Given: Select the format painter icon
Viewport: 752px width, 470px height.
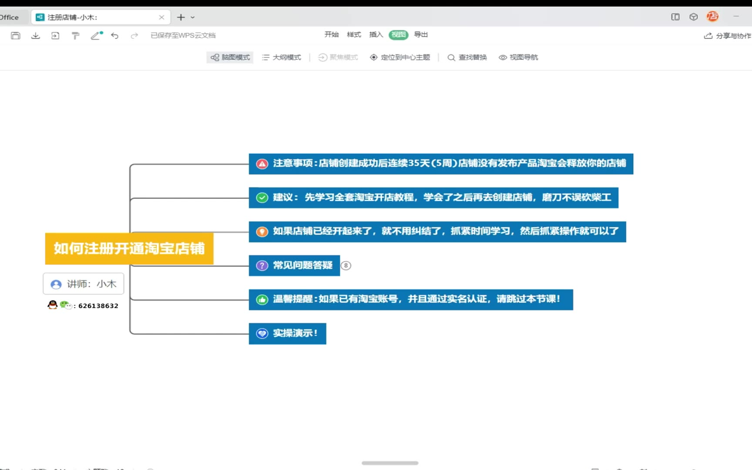Looking at the screenshot, I should [x=75, y=36].
